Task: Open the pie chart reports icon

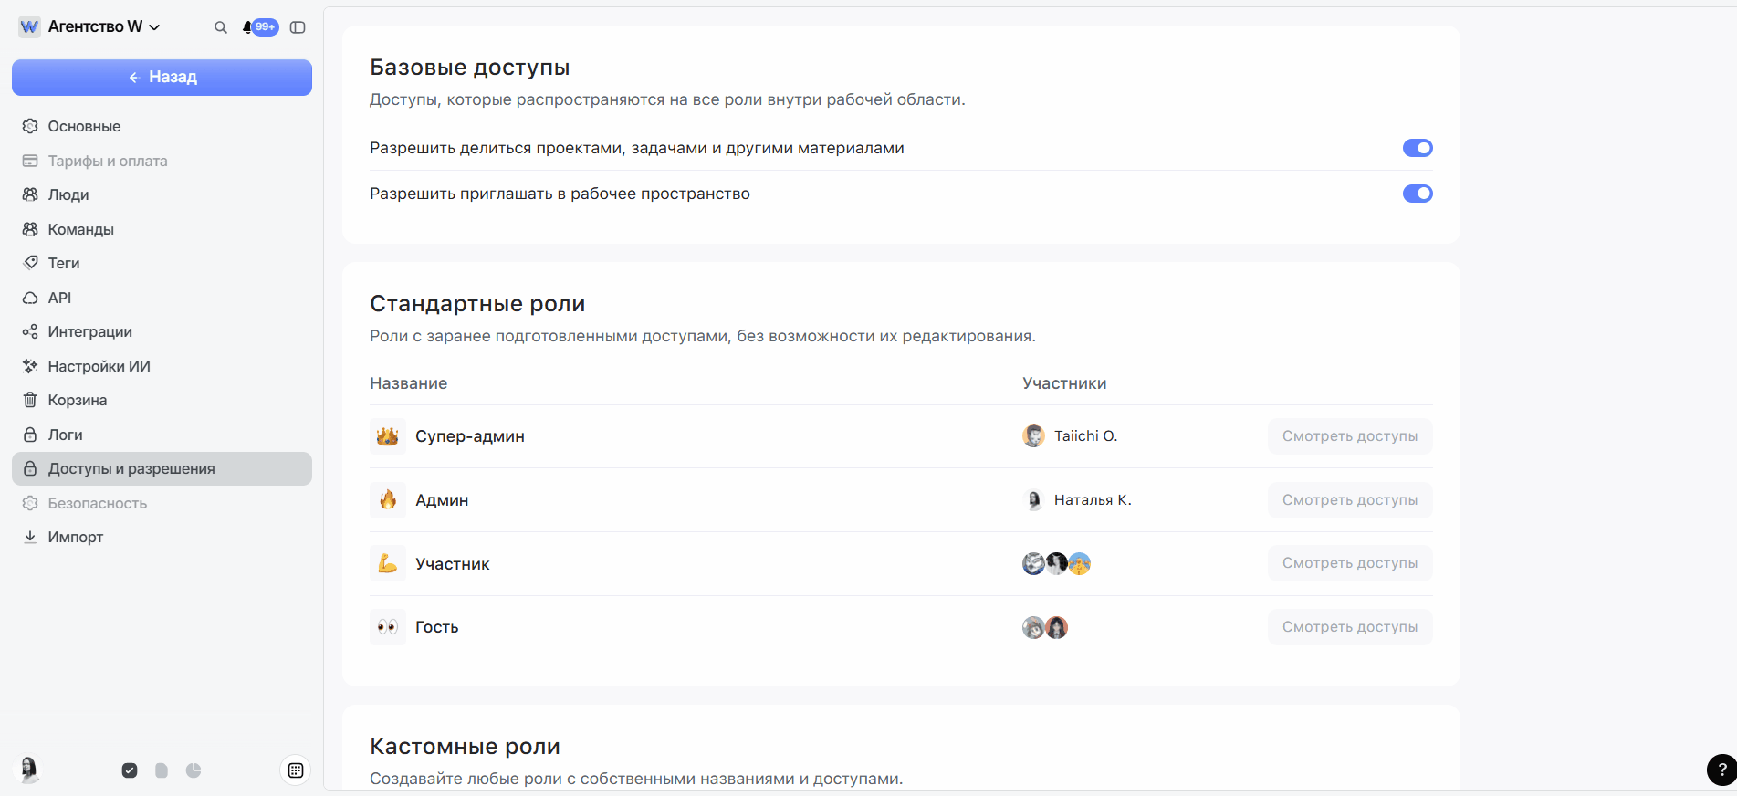Action: click(194, 770)
